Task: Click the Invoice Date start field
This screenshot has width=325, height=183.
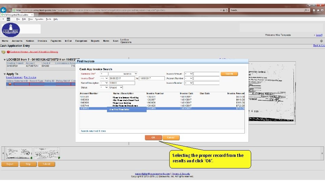Action: (122, 78)
